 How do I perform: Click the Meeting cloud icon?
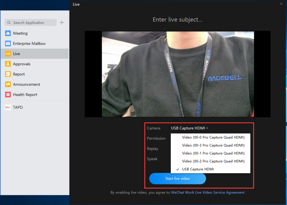(x=8, y=33)
